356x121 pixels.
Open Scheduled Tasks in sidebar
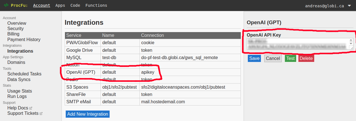coord(24,74)
